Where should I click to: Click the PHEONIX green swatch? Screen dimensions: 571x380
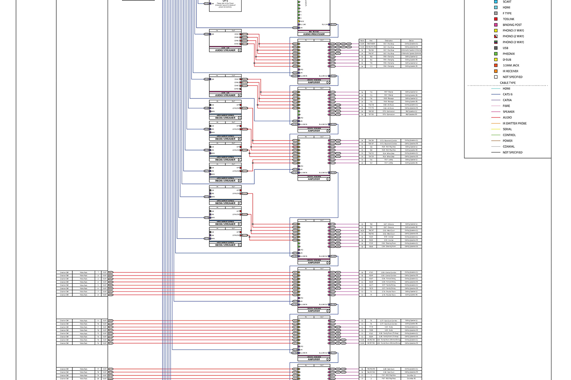click(496, 54)
